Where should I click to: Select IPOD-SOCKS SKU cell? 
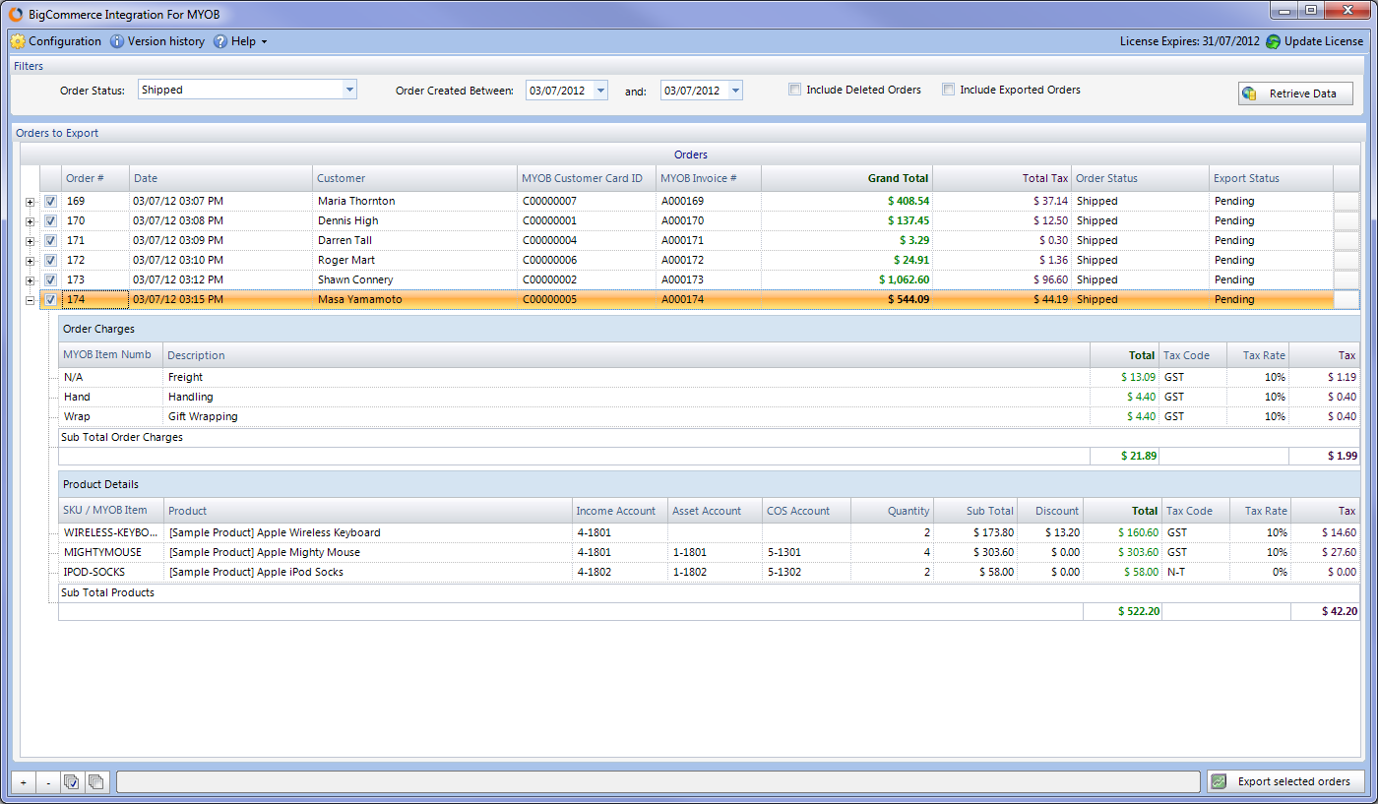click(111, 572)
